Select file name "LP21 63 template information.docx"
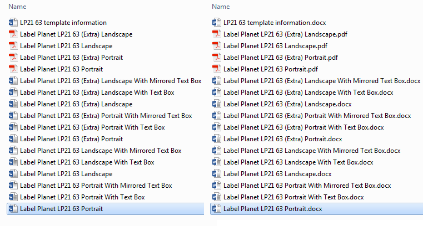 pyautogui.click(x=275, y=23)
